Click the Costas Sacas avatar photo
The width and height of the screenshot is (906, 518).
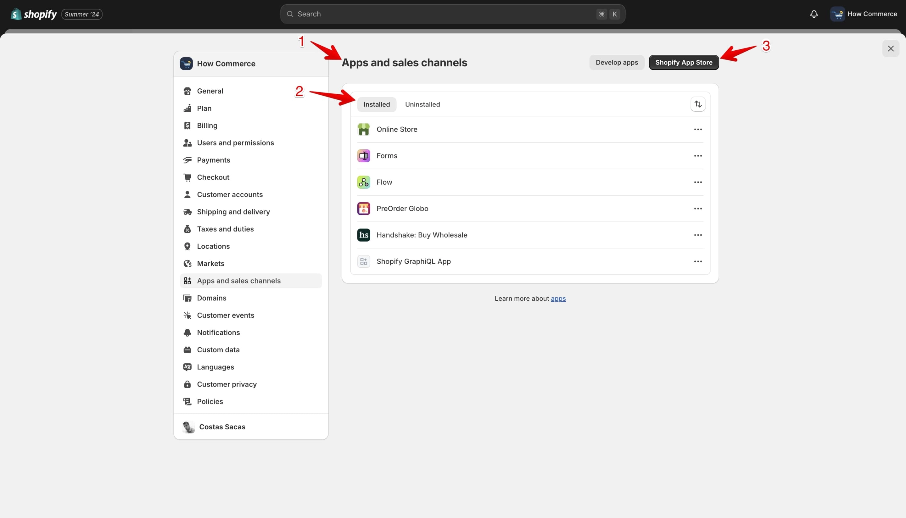188,427
